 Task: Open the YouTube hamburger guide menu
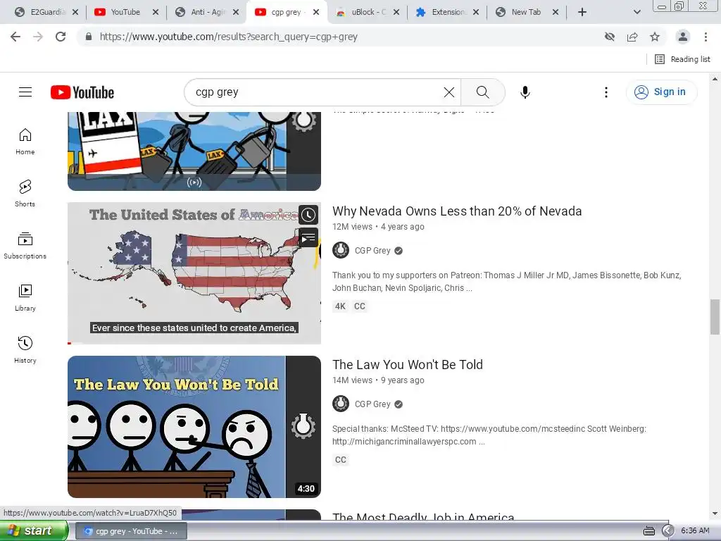tap(25, 92)
